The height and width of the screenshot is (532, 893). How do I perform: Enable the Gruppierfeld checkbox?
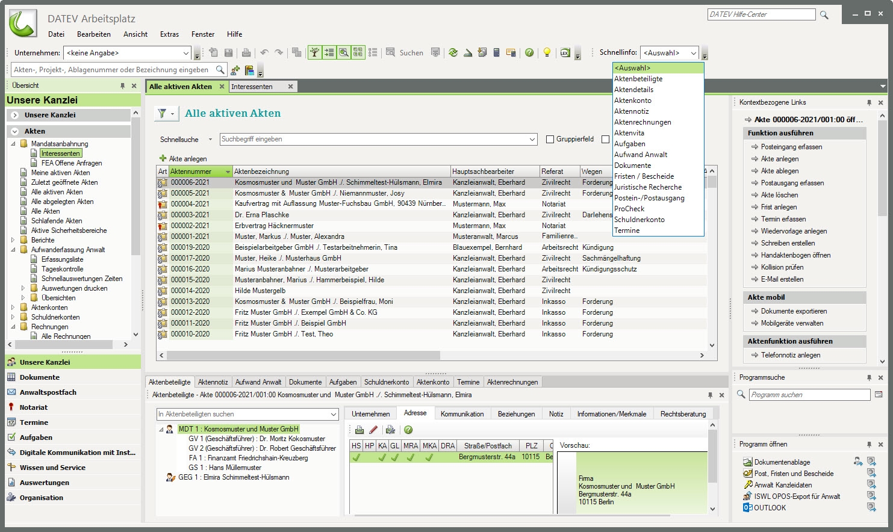550,139
